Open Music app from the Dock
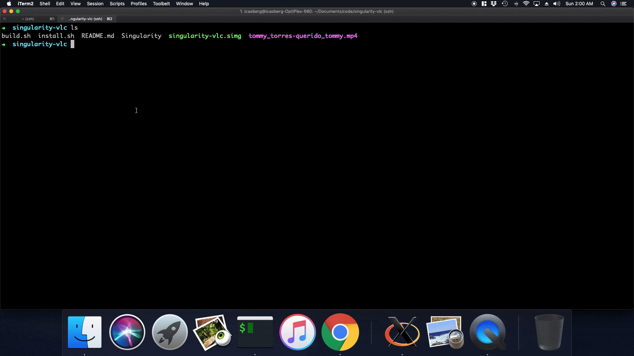Image resolution: width=634 pixels, height=356 pixels. coord(298,332)
